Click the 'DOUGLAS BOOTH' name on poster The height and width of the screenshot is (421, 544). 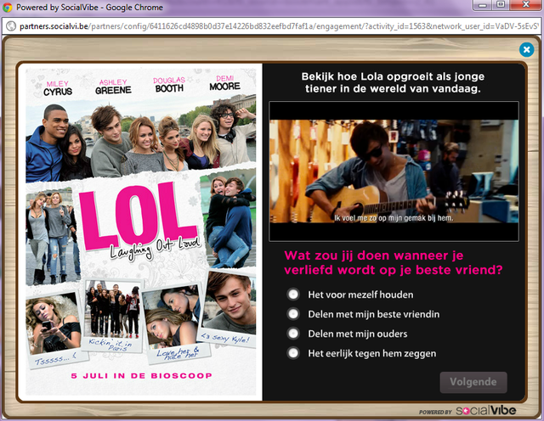(169, 85)
